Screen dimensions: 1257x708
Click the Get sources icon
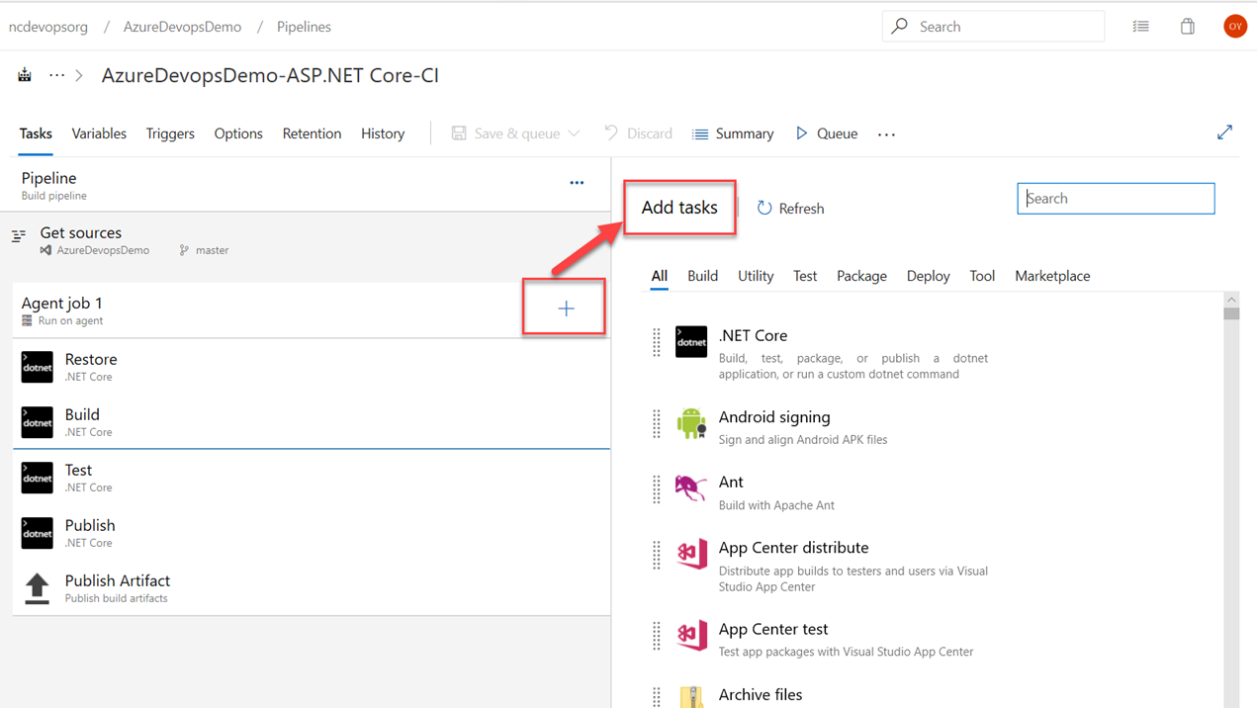19,235
